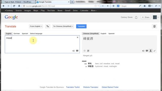The width and height of the screenshot is (162, 91).
Task: Open Search in Google bar
Action: click(18, 11)
